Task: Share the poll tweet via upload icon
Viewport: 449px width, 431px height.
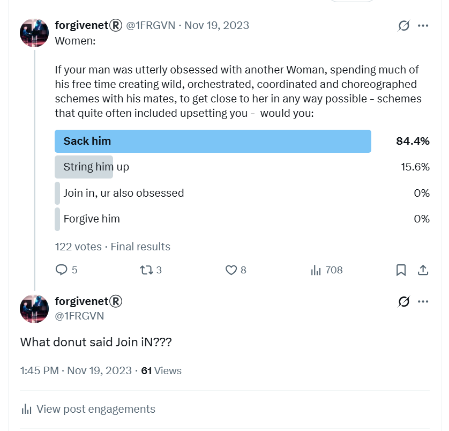Action: (423, 270)
